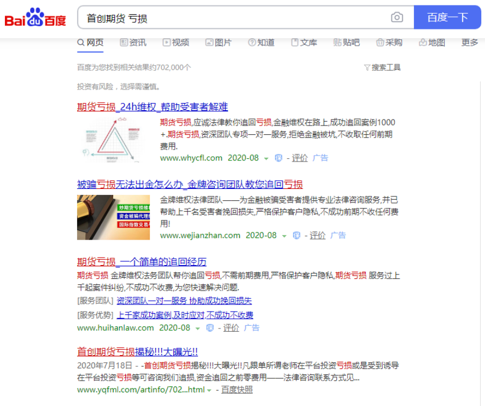Click the www.huihanlaw.com URL
This screenshot has height=406, width=485.
point(115,328)
